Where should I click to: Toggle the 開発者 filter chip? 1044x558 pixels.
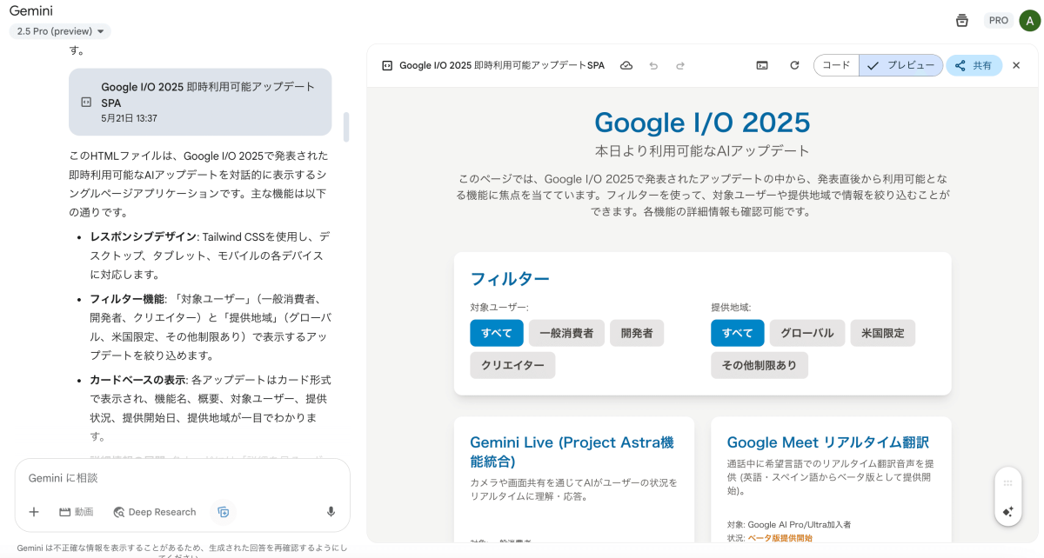[x=637, y=333]
